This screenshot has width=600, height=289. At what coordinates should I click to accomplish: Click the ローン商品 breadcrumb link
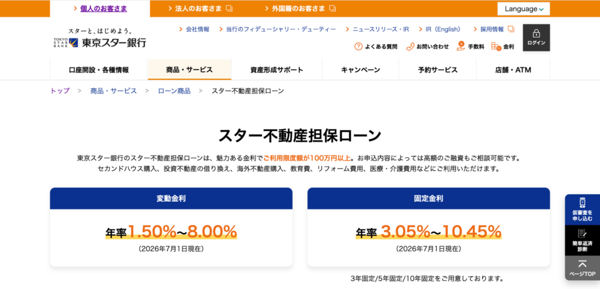coord(174,91)
